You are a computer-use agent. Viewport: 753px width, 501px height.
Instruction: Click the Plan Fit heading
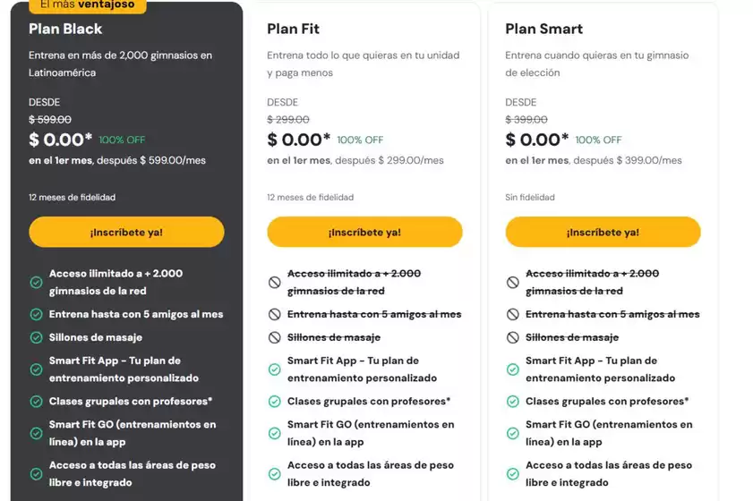[x=295, y=30]
